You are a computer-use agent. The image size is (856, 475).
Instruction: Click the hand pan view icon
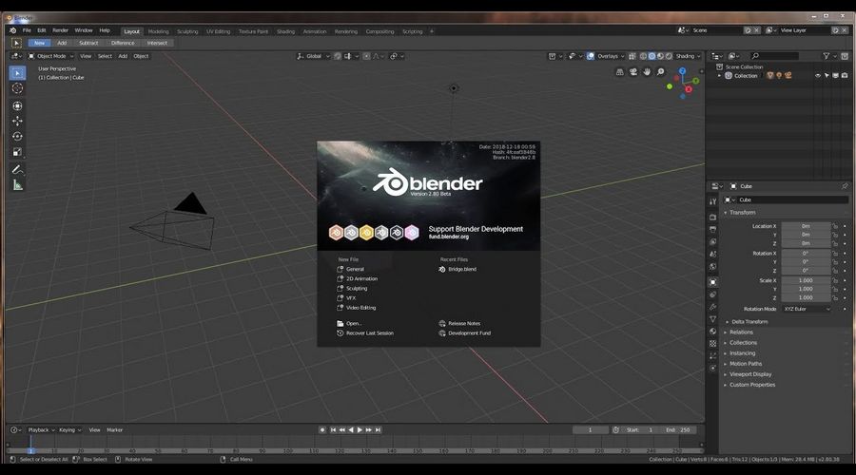tap(647, 72)
